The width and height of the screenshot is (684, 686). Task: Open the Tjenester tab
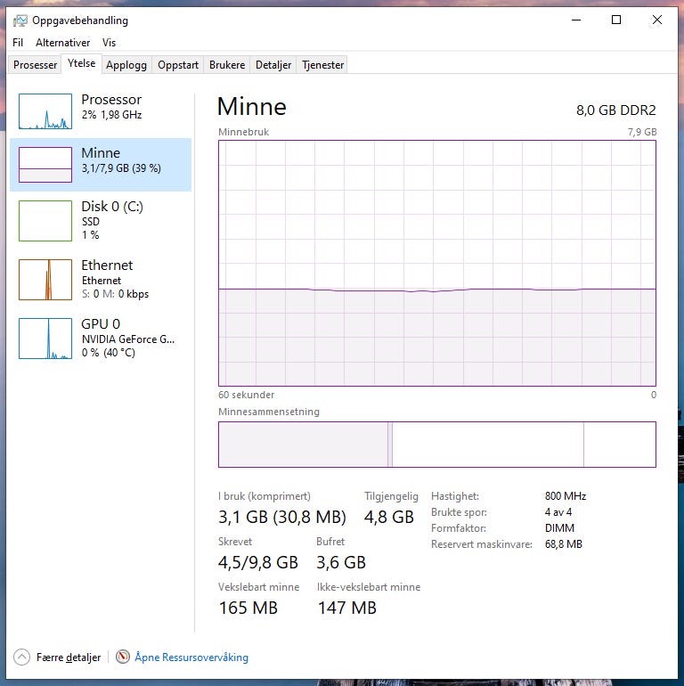[322, 65]
